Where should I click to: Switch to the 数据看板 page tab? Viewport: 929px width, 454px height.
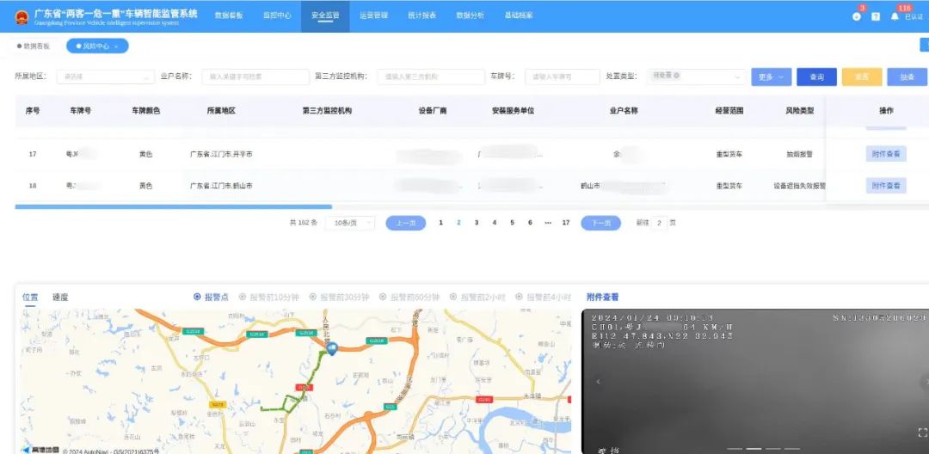click(34, 46)
